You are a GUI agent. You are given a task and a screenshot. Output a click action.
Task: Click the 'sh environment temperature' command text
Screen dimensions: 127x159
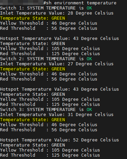[x=81, y=3]
